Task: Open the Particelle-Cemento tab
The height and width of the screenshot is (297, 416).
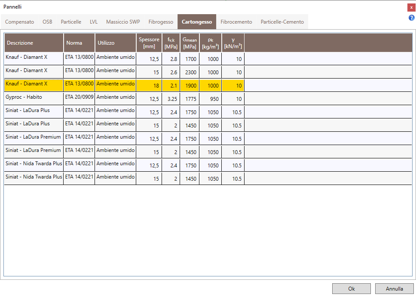Action: (x=282, y=22)
